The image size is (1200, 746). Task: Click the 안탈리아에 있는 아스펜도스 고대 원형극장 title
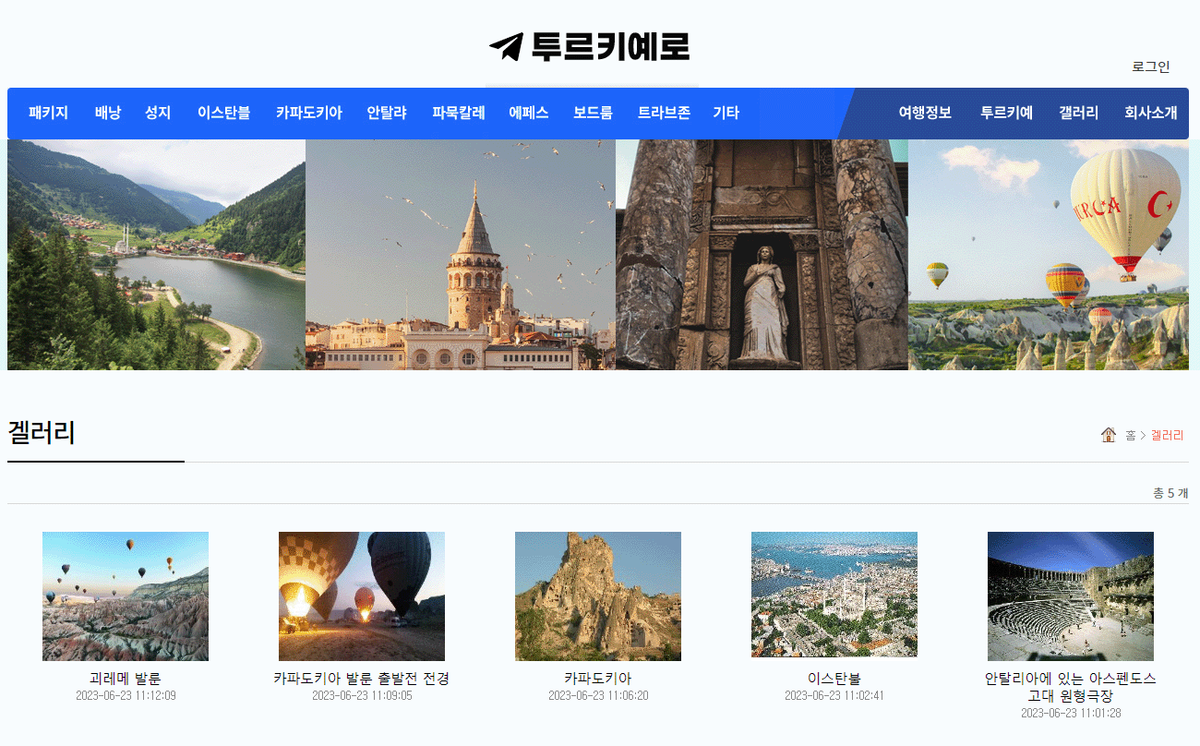pos(1071,687)
